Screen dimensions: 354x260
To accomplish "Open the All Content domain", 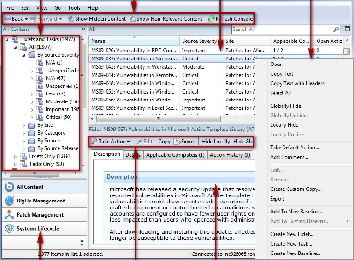I will (x=44, y=187).
